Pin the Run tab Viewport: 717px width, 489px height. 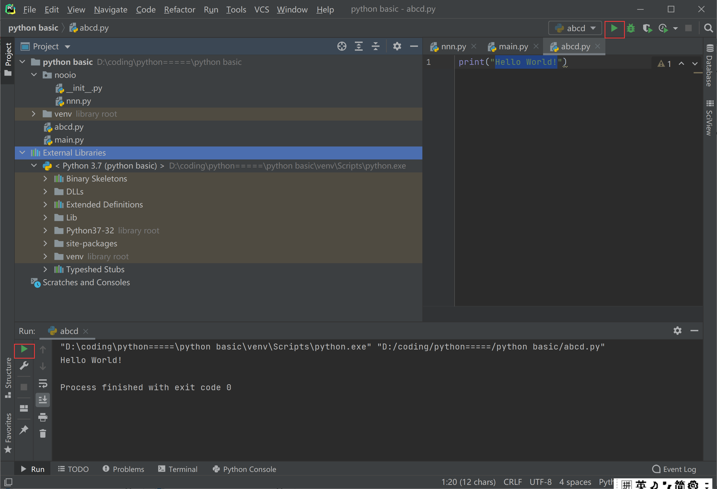coord(24,430)
